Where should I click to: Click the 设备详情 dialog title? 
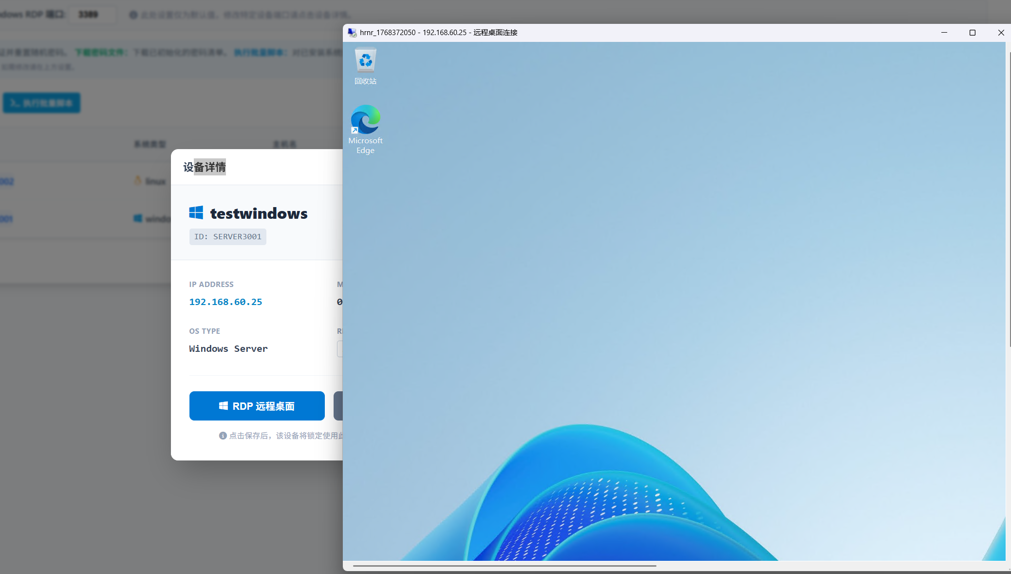pos(205,167)
